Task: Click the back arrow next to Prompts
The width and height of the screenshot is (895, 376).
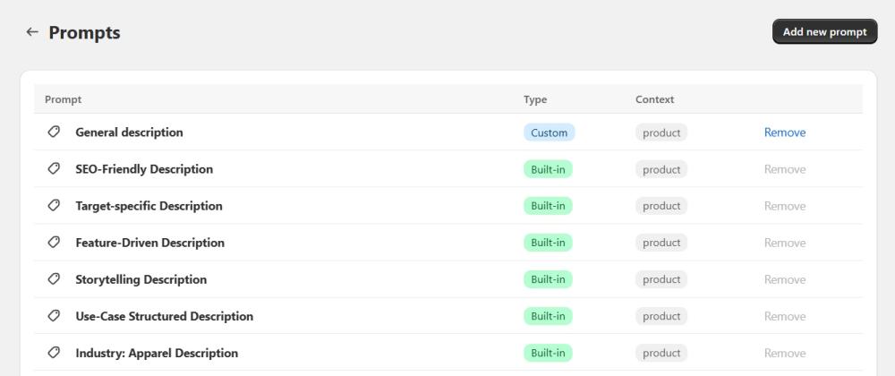Action: [x=32, y=32]
